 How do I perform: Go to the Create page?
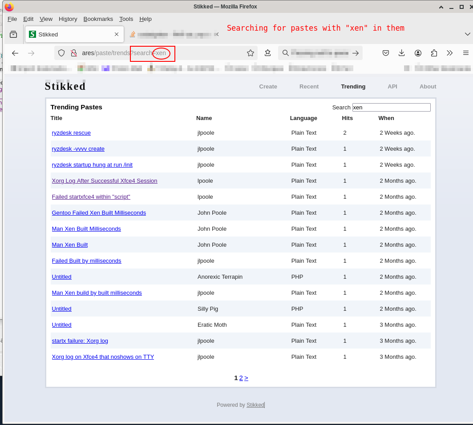pyautogui.click(x=268, y=87)
